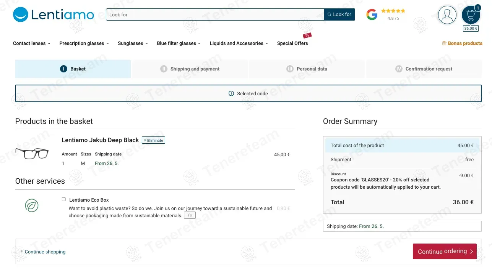
Task: Click the Lentiamo logo
Action: click(54, 14)
